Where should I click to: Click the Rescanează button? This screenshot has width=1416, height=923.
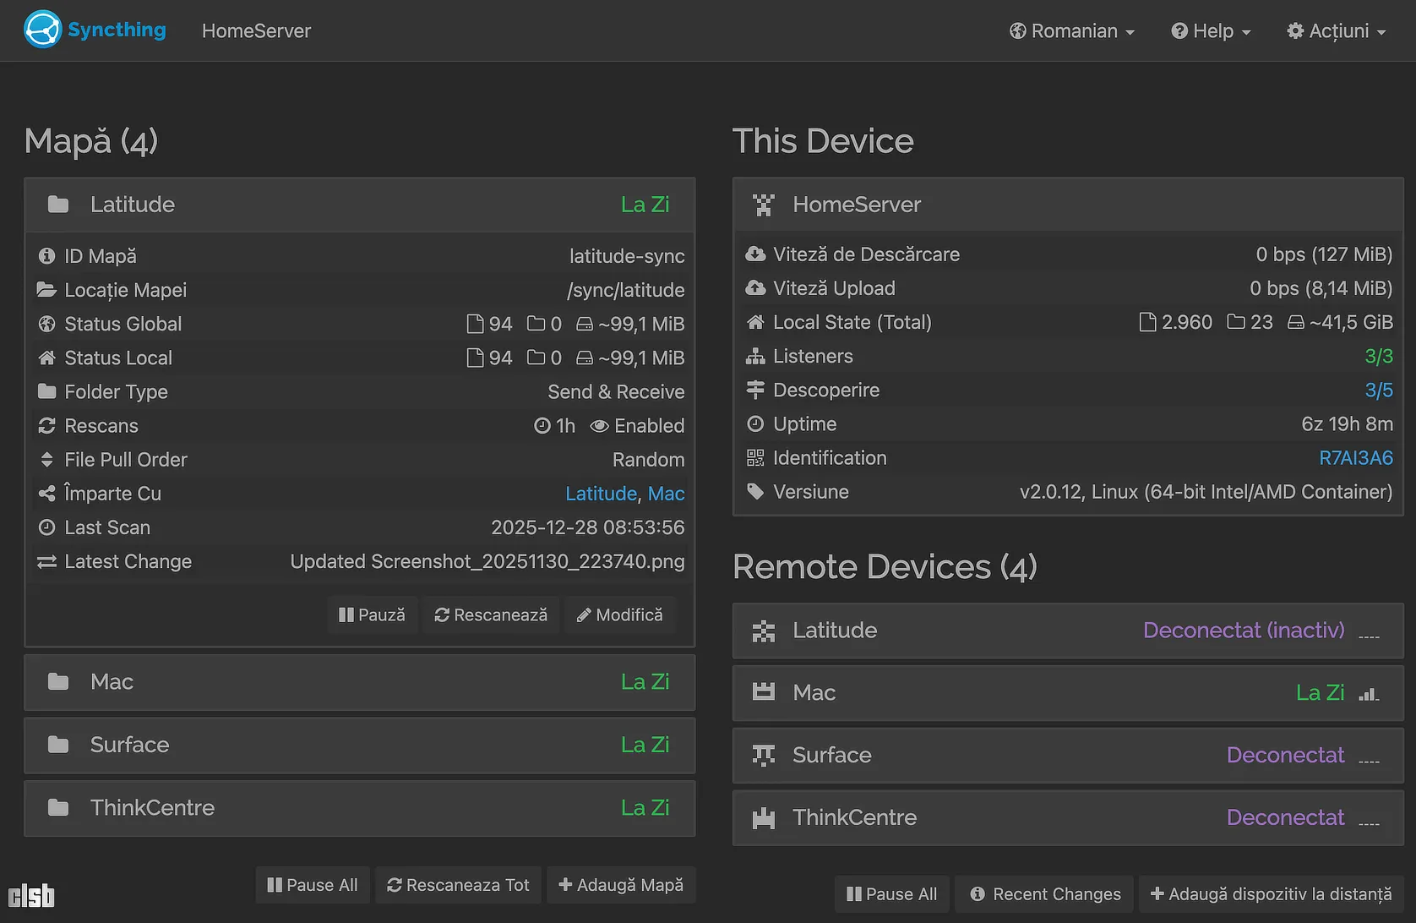coord(491,615)
